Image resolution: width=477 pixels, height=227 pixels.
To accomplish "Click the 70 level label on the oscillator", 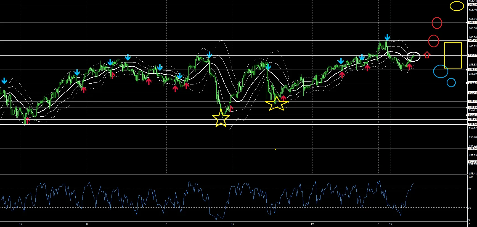I will pos(470,189).
